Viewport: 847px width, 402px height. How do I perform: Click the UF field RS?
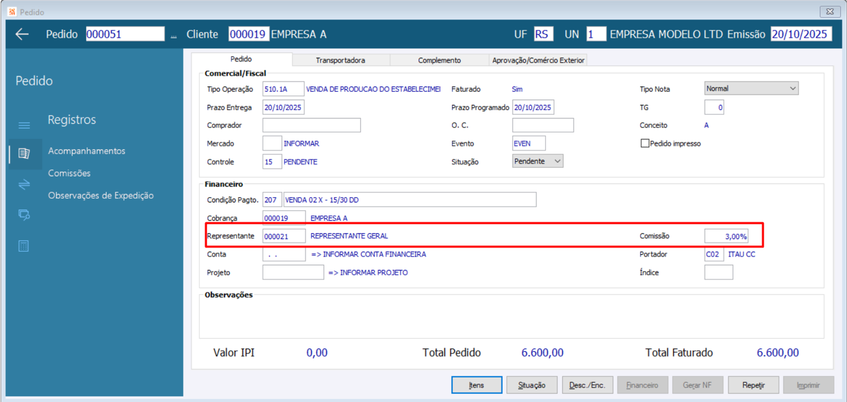543,34
